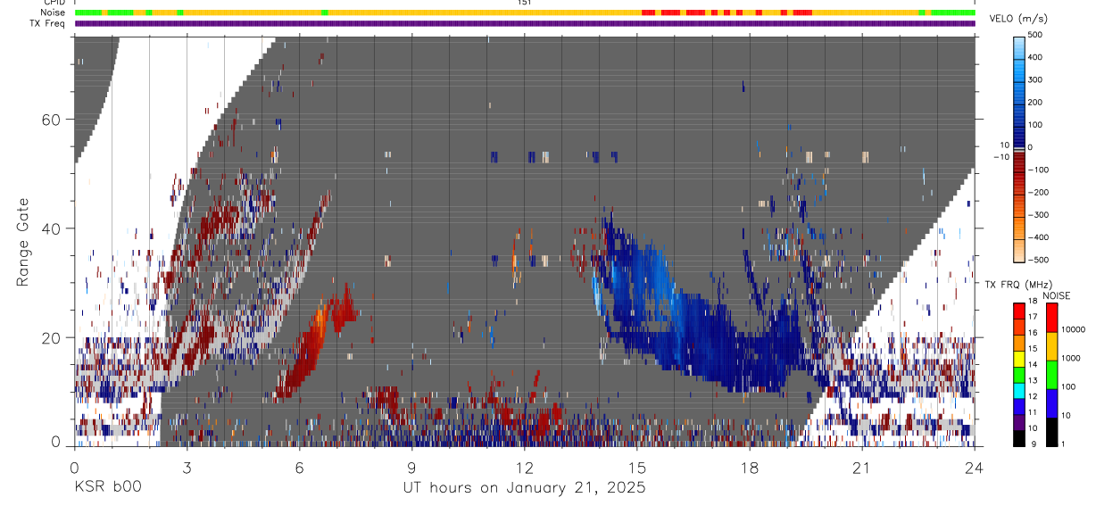Click the 'NOISE' legend title
The image size is (1096, 506).
(1057, 295)
